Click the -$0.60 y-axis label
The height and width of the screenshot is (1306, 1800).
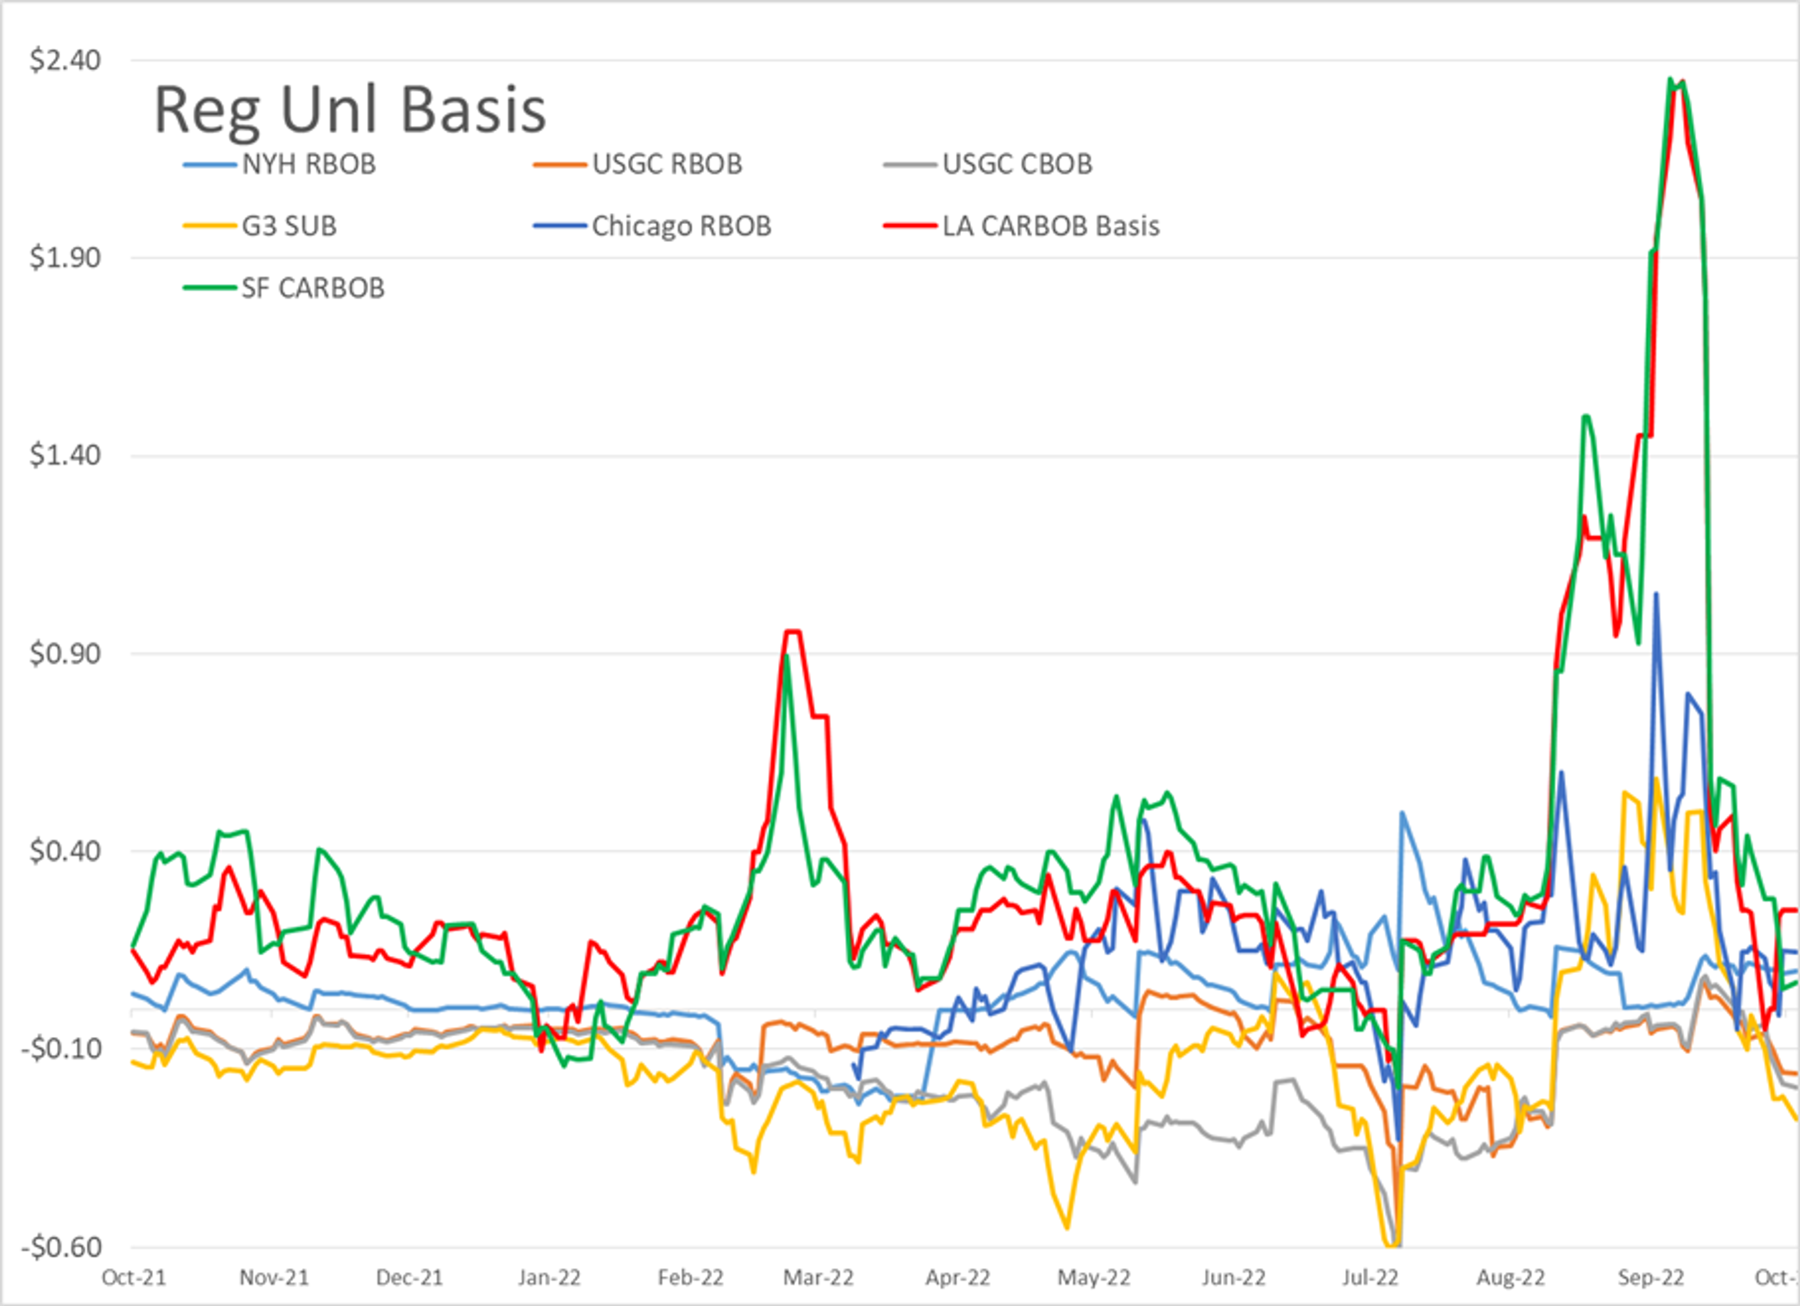point(61,1246)
